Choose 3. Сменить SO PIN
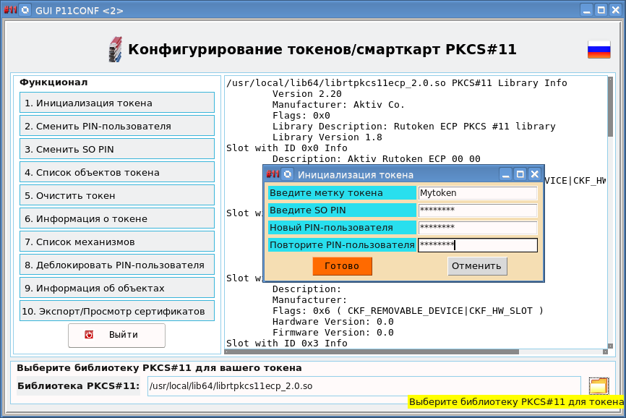This screenshot has width=626, height=418. point(117,149)
